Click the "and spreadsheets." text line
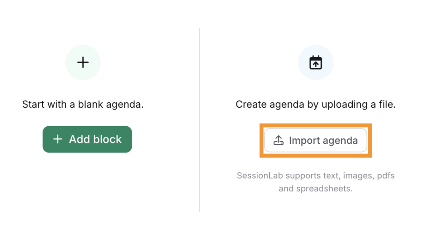431x228 pixels. pos(316,188)
